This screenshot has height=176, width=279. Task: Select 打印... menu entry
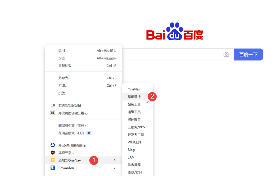coord(84,85)
